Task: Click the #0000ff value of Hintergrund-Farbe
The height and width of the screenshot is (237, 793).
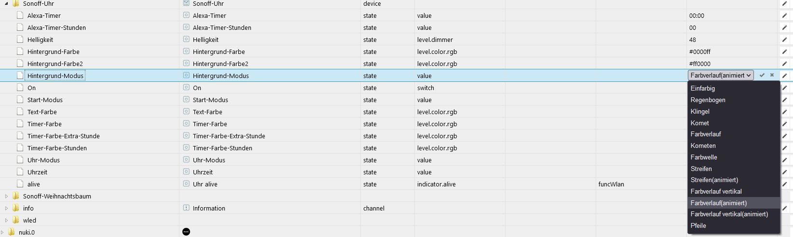Action: pos(699,52)
